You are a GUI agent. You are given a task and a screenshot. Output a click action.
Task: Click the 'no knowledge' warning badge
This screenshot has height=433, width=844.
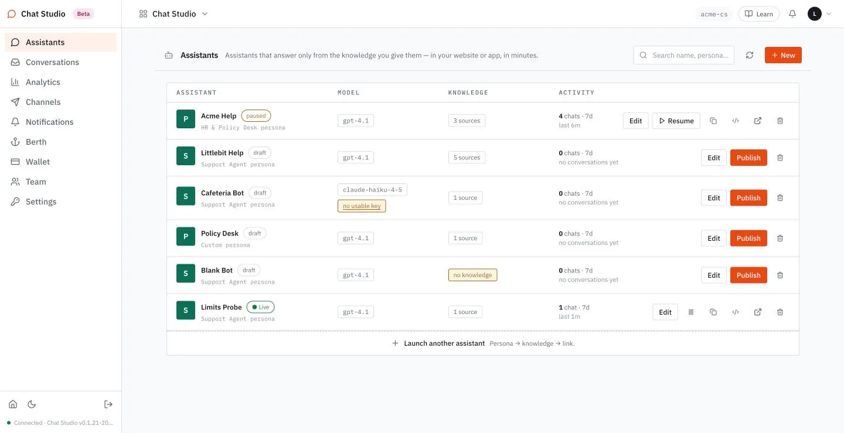click(x=472, y=275)
